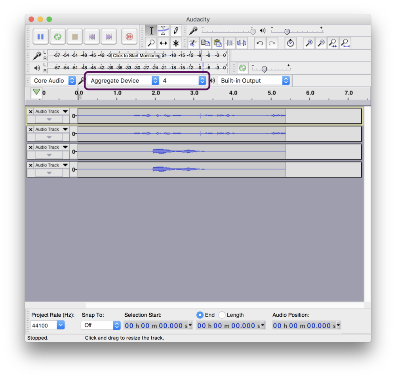396x378 pixels.
Task: Open the Aggregate Device recording dropdown
Action: [122, 80]
